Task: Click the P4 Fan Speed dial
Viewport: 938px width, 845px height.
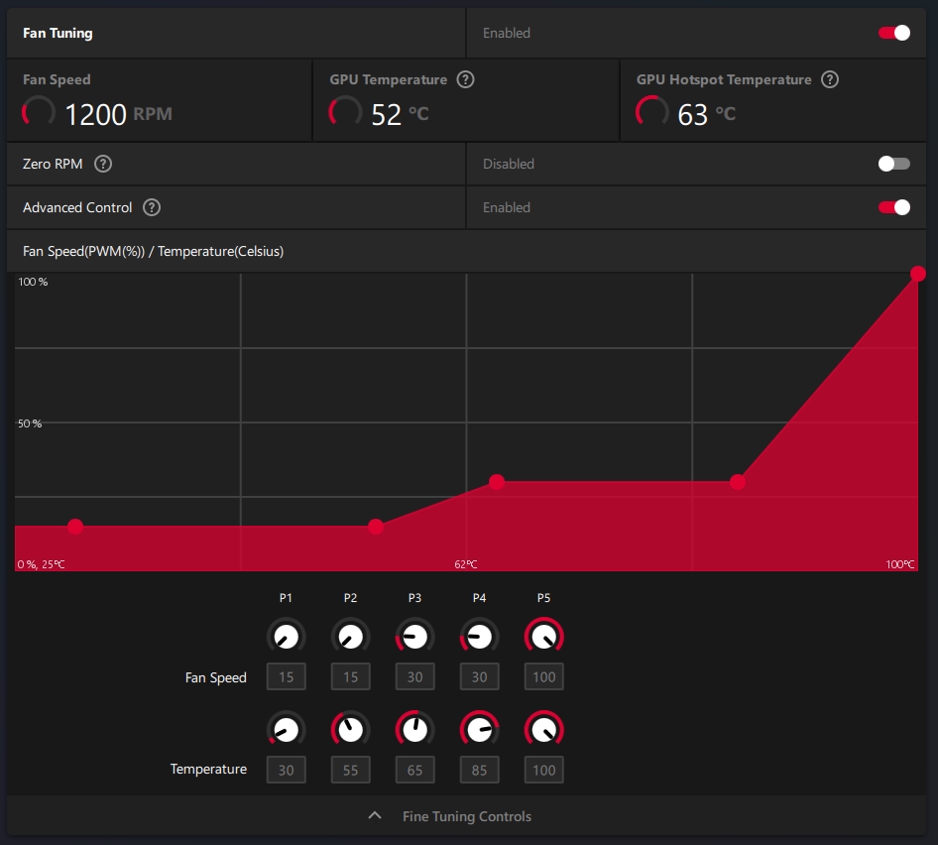Action: tap(479, 637)
